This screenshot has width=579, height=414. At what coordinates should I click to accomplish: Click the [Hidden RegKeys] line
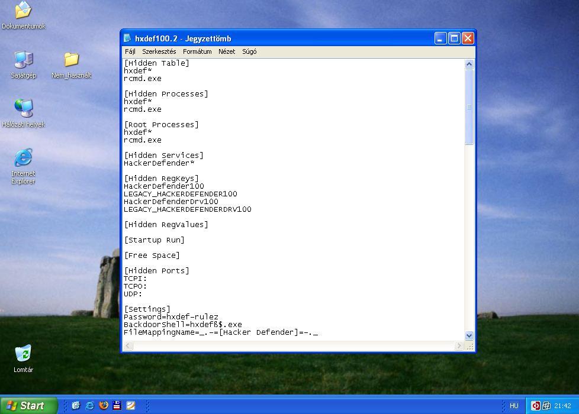click(x=162, y=179)
